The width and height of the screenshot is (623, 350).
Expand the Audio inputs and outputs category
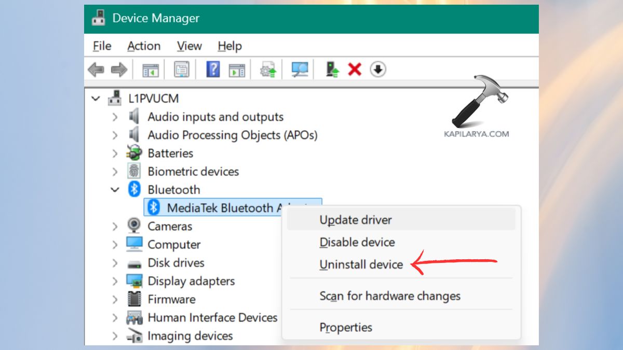115,117
